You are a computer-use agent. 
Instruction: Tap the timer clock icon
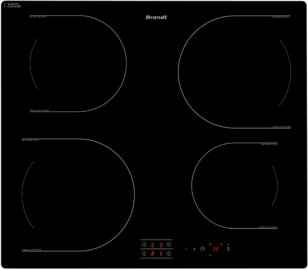tap(203, 249)
